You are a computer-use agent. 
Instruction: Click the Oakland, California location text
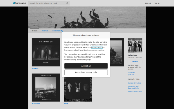135,57
